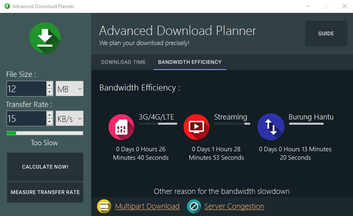This screenshot has height=216, width=353.
Task: Increase transfer rate with up arrow
Action: [x=50, y=115]
